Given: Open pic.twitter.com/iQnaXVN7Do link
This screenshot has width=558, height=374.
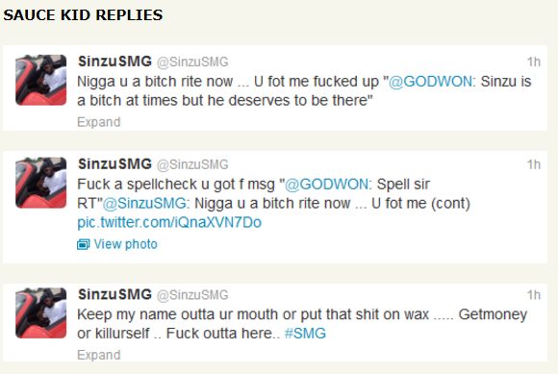Looking at the screenshot, I should point(169,222).
